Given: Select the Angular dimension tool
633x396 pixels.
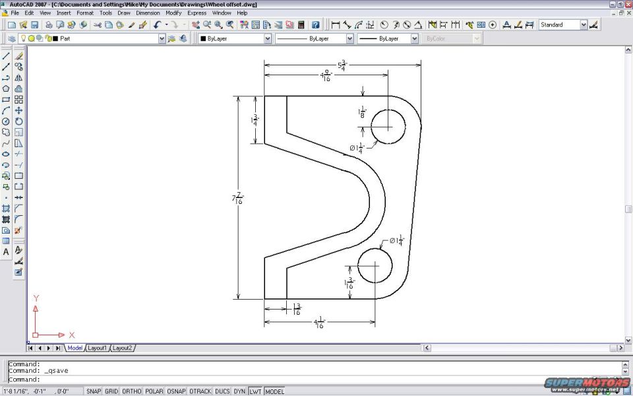Looking at the screenshot, I should point(418,24).
